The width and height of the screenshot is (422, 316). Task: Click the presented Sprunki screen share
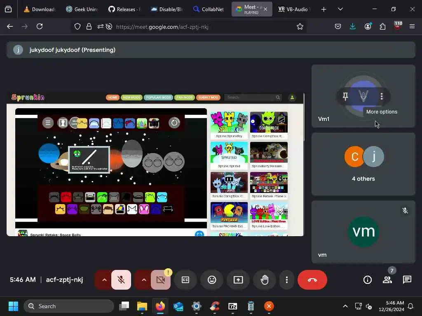click(155, 165)
